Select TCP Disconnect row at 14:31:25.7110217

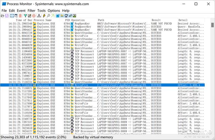click(102, 79)
